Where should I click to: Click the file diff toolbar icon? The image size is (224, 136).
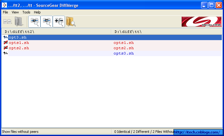[8, 22]
